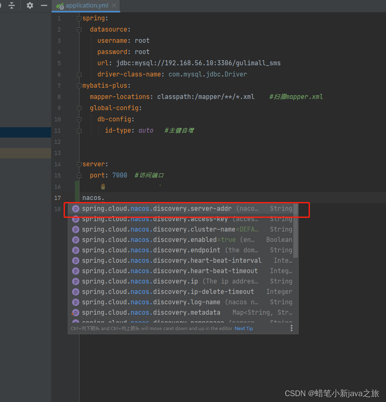Click property icon of heart-beat-interval suggestion
Screen dimensions: 386x402
[x=75, y=261]
